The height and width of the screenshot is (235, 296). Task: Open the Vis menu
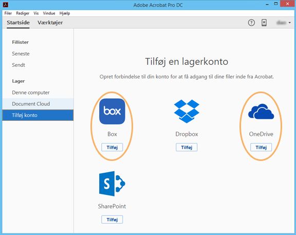pos(36,13)
